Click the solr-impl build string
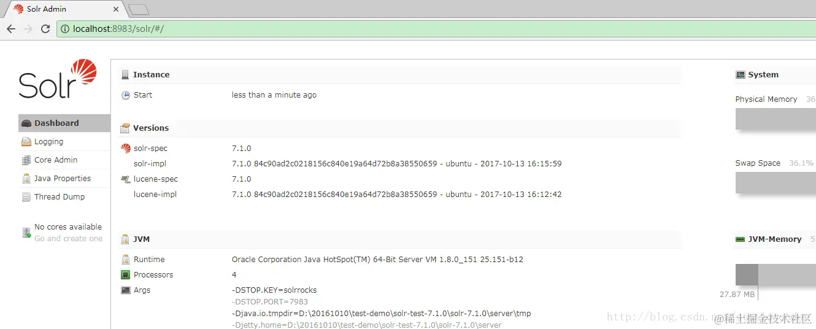816x329 pixels. [x=397, y=164]
